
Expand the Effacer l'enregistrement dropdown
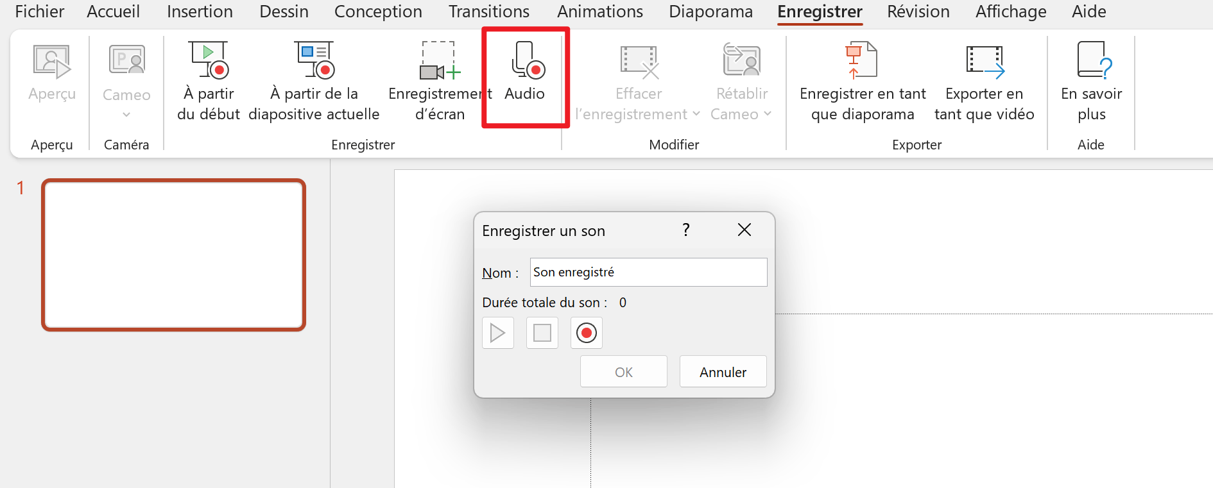696,114
